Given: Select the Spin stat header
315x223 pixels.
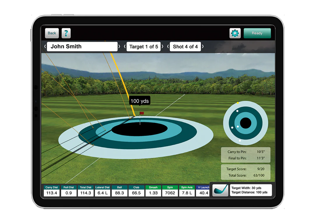Looking at the screenshot, I should 170,187.
